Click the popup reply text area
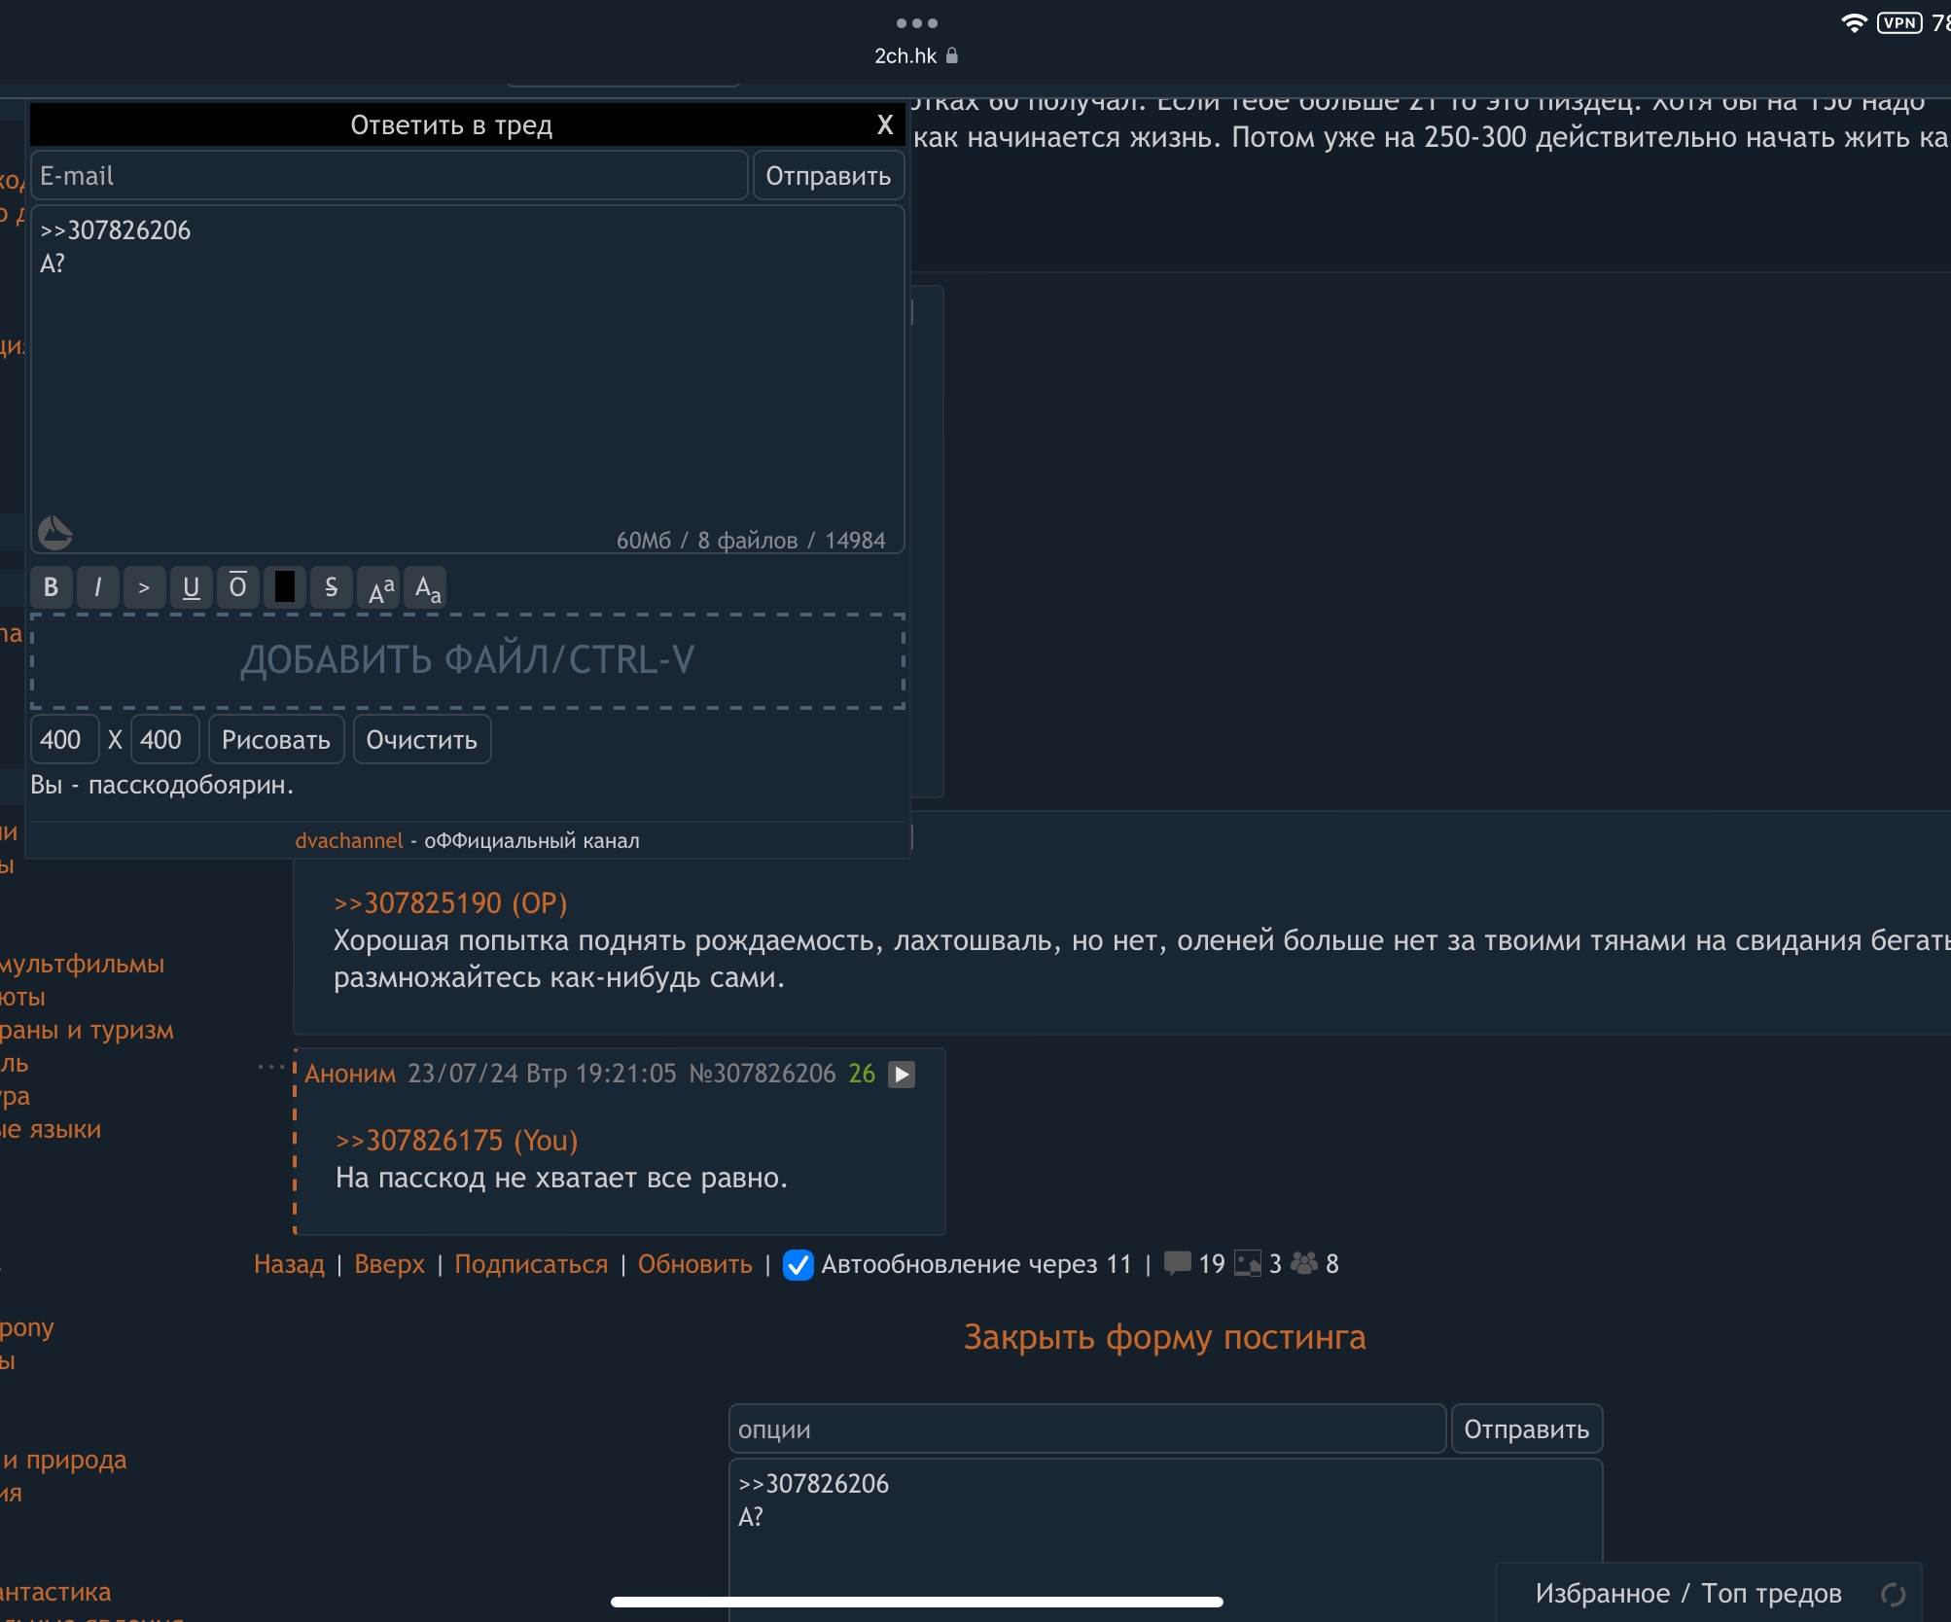This screenshot has height=1622, width=1951. [x=468, y=379]
